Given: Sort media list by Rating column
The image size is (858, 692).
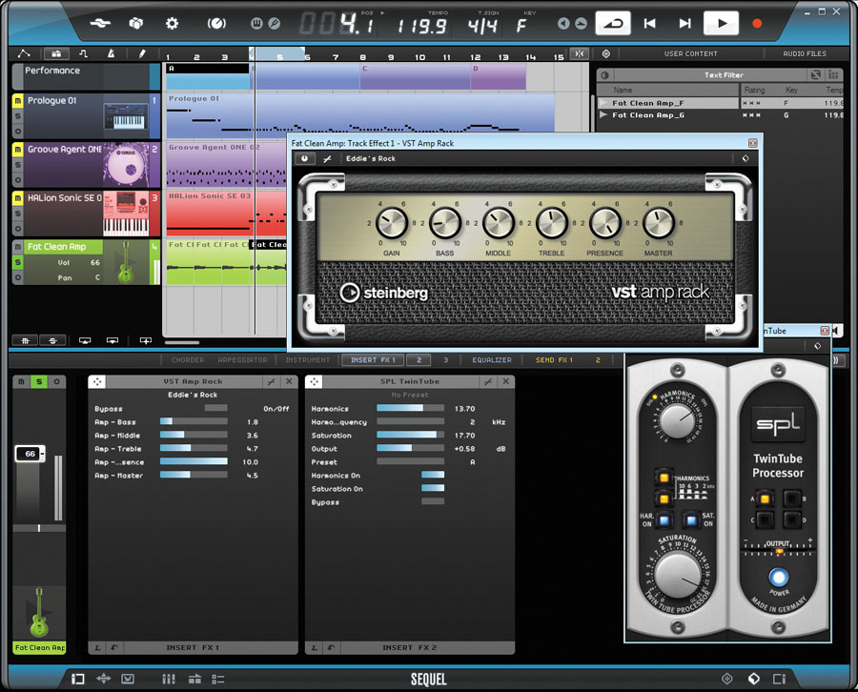Looking at the screenshot, I should pyautogui.click(x=754, y=90).
